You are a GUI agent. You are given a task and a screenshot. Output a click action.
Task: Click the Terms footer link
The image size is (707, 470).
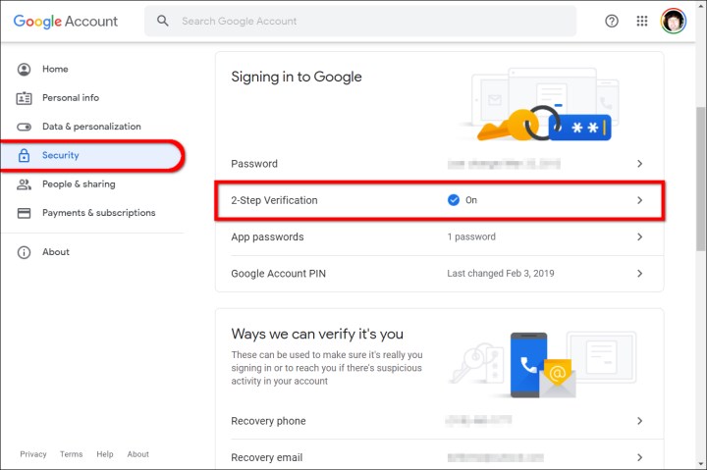[x=72, y=454]
